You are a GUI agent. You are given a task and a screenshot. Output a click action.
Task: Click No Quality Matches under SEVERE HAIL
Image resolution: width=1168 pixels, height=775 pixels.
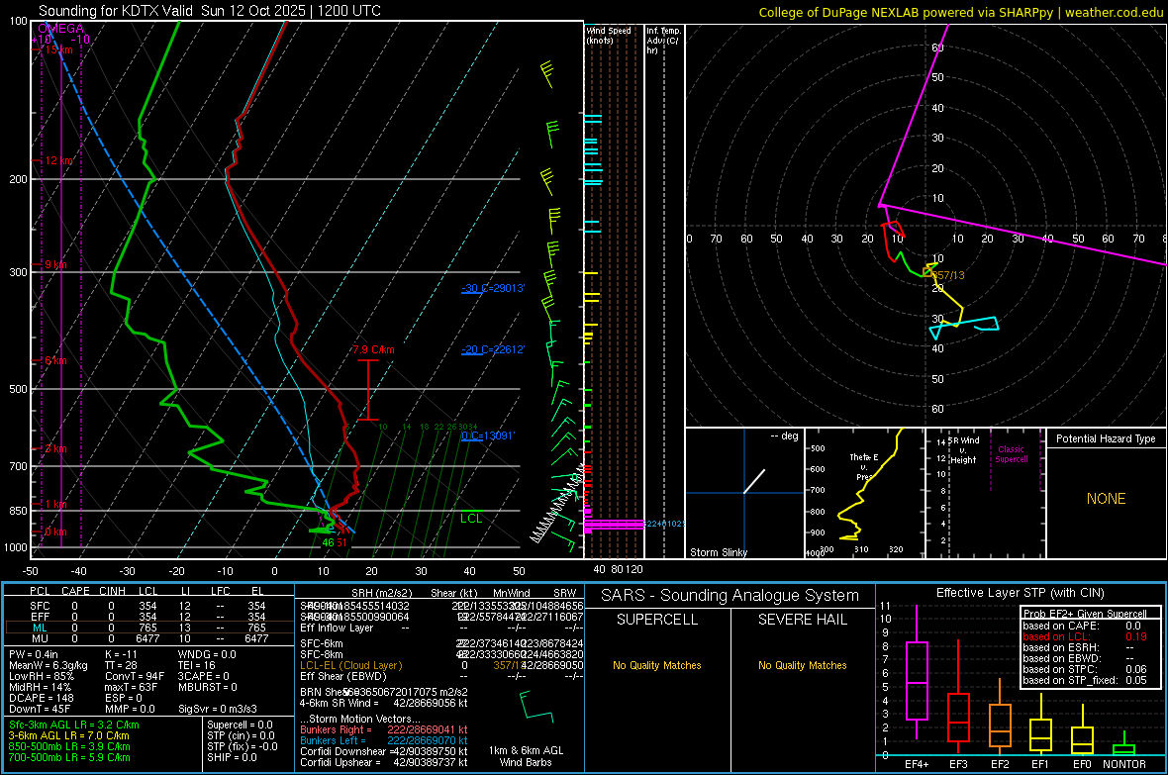pyautogui.click(x=802, y=665)
